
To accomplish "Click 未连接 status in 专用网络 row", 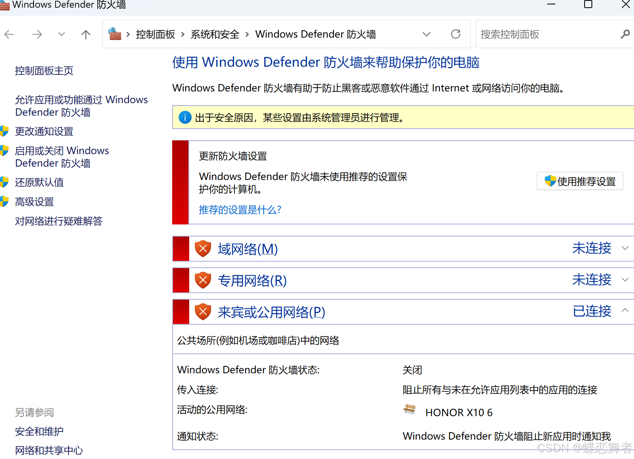I will pos(592,280).
